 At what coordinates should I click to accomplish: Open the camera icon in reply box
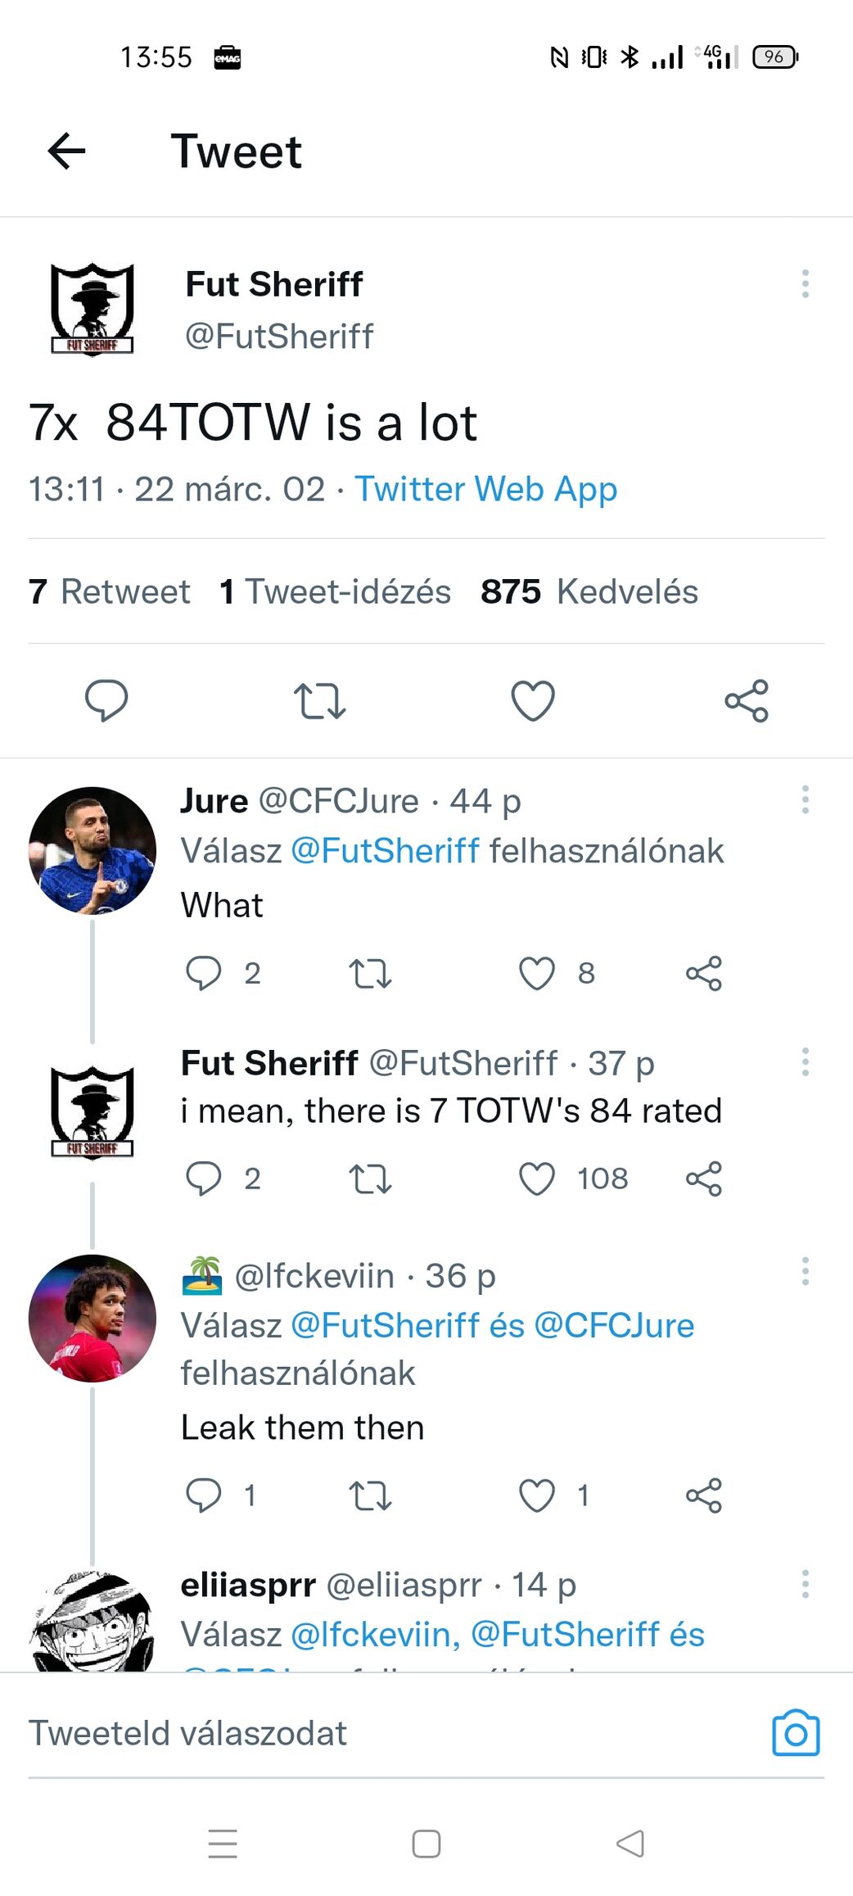coord(796,1732)
